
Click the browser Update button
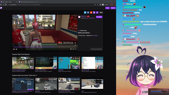coord(112,5)
